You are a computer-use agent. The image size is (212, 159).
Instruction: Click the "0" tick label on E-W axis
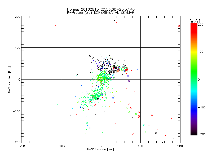coord(101,146)
